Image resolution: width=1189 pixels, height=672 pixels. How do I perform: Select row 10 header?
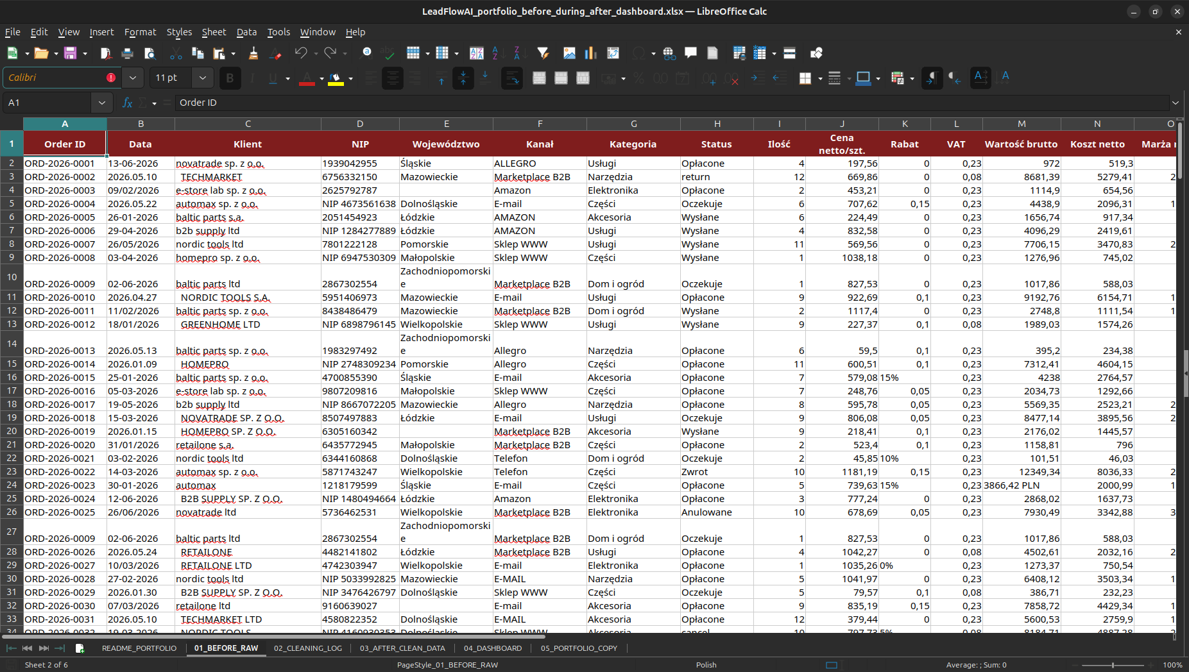point(12,277)
